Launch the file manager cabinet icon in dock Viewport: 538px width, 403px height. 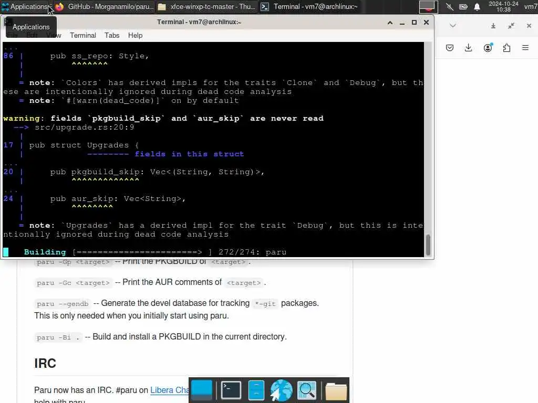pyautogui.click(x=256, y=390)
